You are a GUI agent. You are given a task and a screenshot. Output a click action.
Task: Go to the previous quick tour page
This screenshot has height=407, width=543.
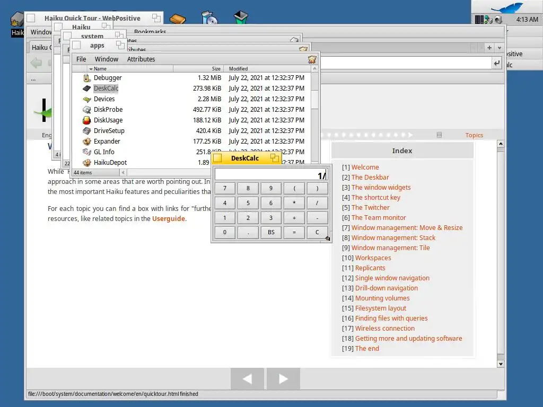click(x=247, y=378)
